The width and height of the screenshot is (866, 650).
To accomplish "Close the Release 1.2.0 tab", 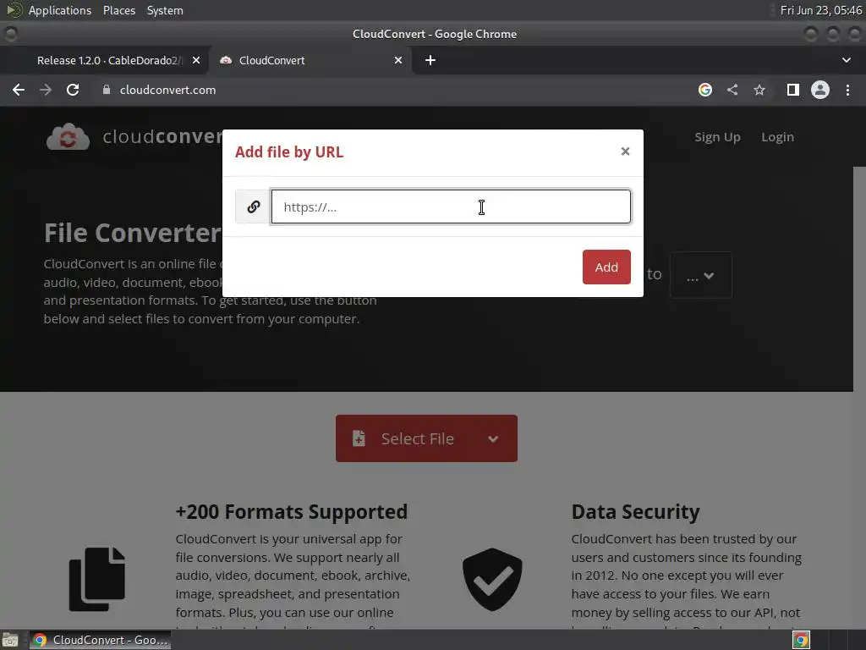I will coord(196,60).
